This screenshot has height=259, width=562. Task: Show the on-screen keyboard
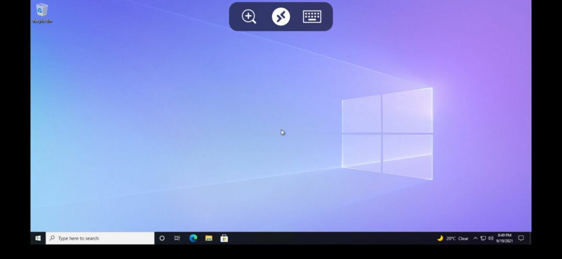tap(312, 16)
